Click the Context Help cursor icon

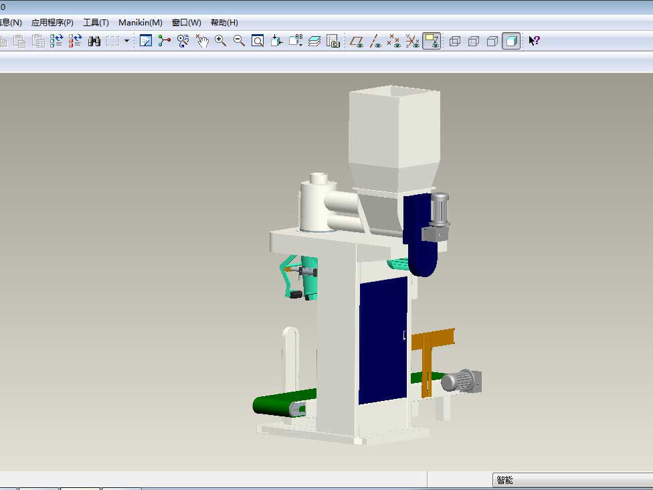tap(534, 41)
